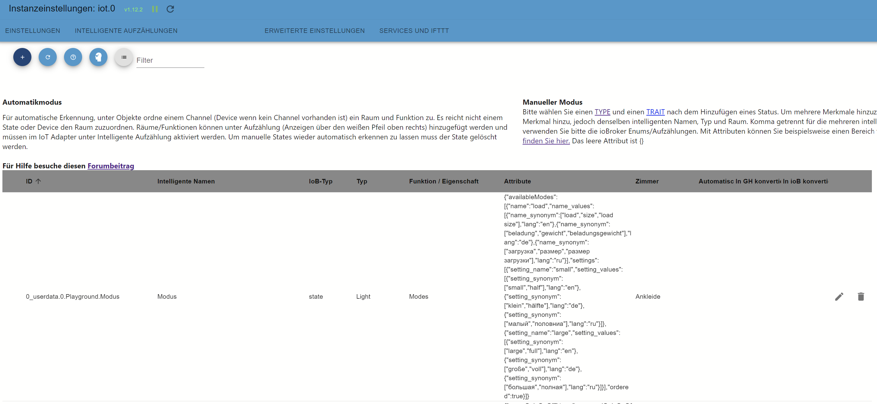Viewport: 877px width, 404px height.
Task: Click the head profile icon button
Action: click(98, 57)
